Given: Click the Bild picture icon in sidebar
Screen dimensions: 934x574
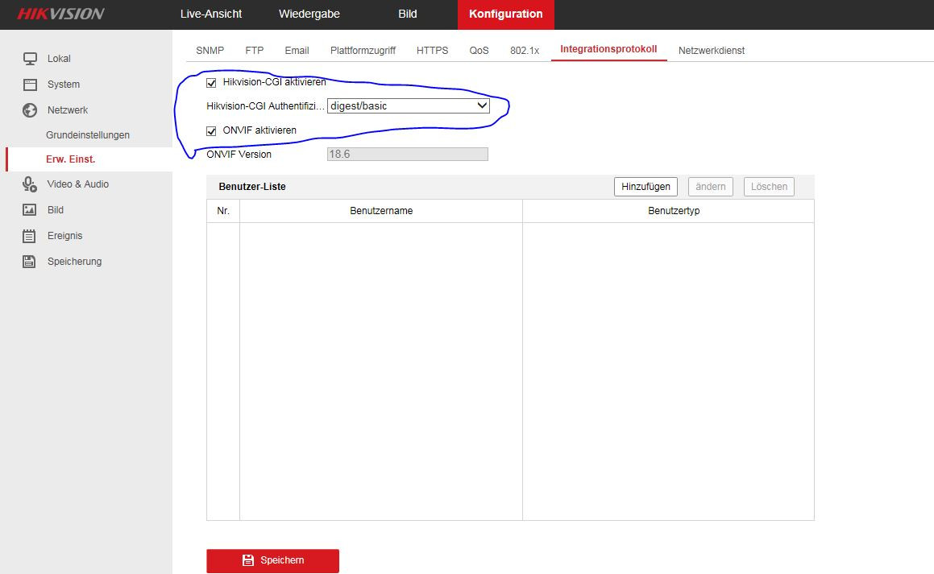Looking at the screenshot, I should 30,210.
